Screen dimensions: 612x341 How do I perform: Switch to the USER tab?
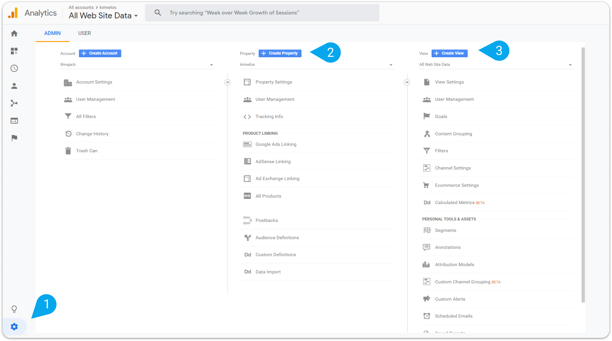tap(84, 33)
